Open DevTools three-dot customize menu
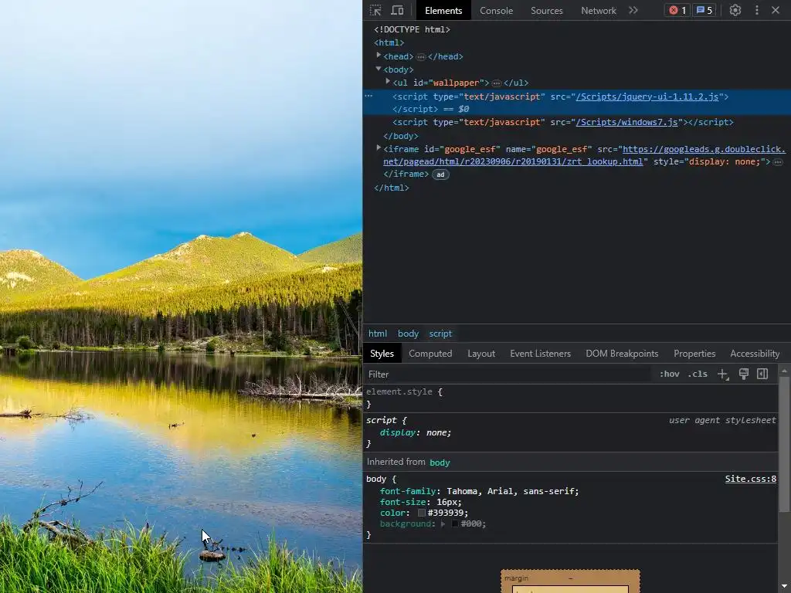 757,10
